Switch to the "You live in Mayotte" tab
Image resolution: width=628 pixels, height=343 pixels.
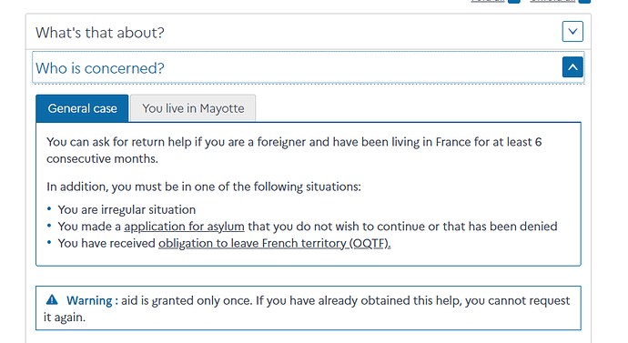pyautogui.click(x=193, y=108)
